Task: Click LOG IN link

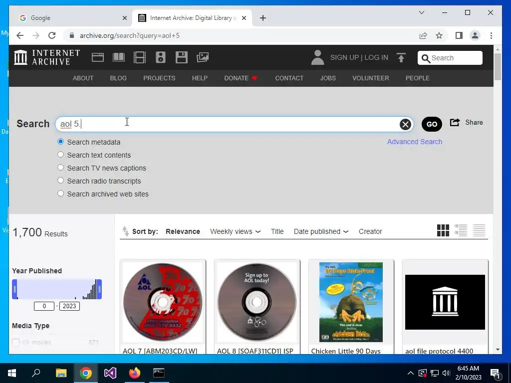Action: (376, 57)
